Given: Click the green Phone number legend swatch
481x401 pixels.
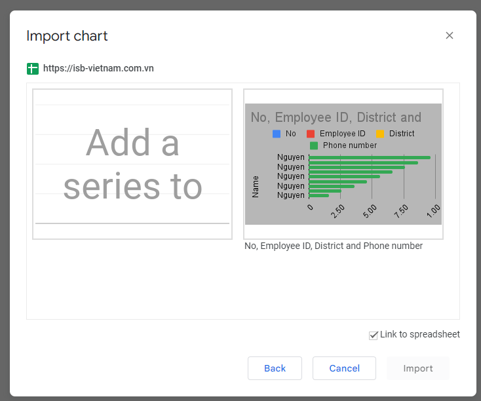Looking at the screenshot, I should click(x=314, y=145).
